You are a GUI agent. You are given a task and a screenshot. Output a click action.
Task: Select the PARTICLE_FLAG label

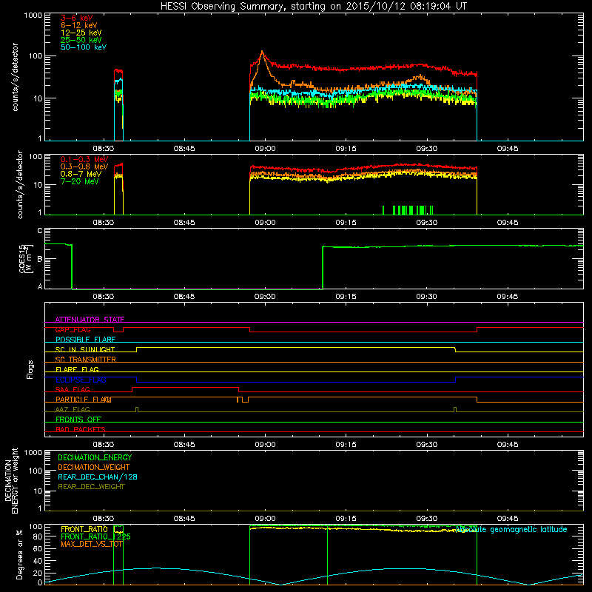point(83,400)
